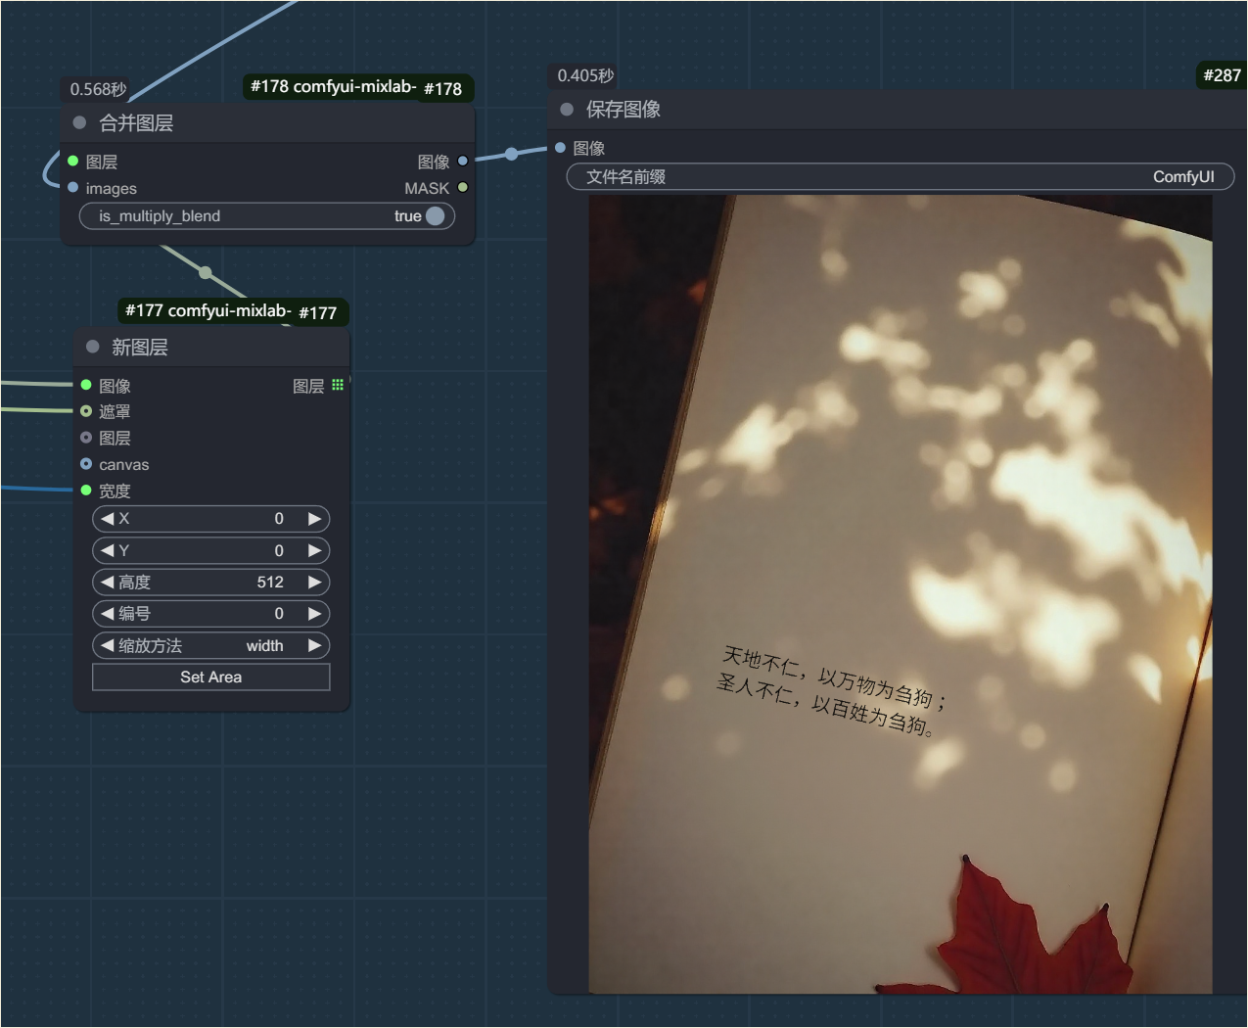Screen dimensions: 1248x1028
Task: Click the 图层 grid output socket on 新图层
Action: [338, 385]
